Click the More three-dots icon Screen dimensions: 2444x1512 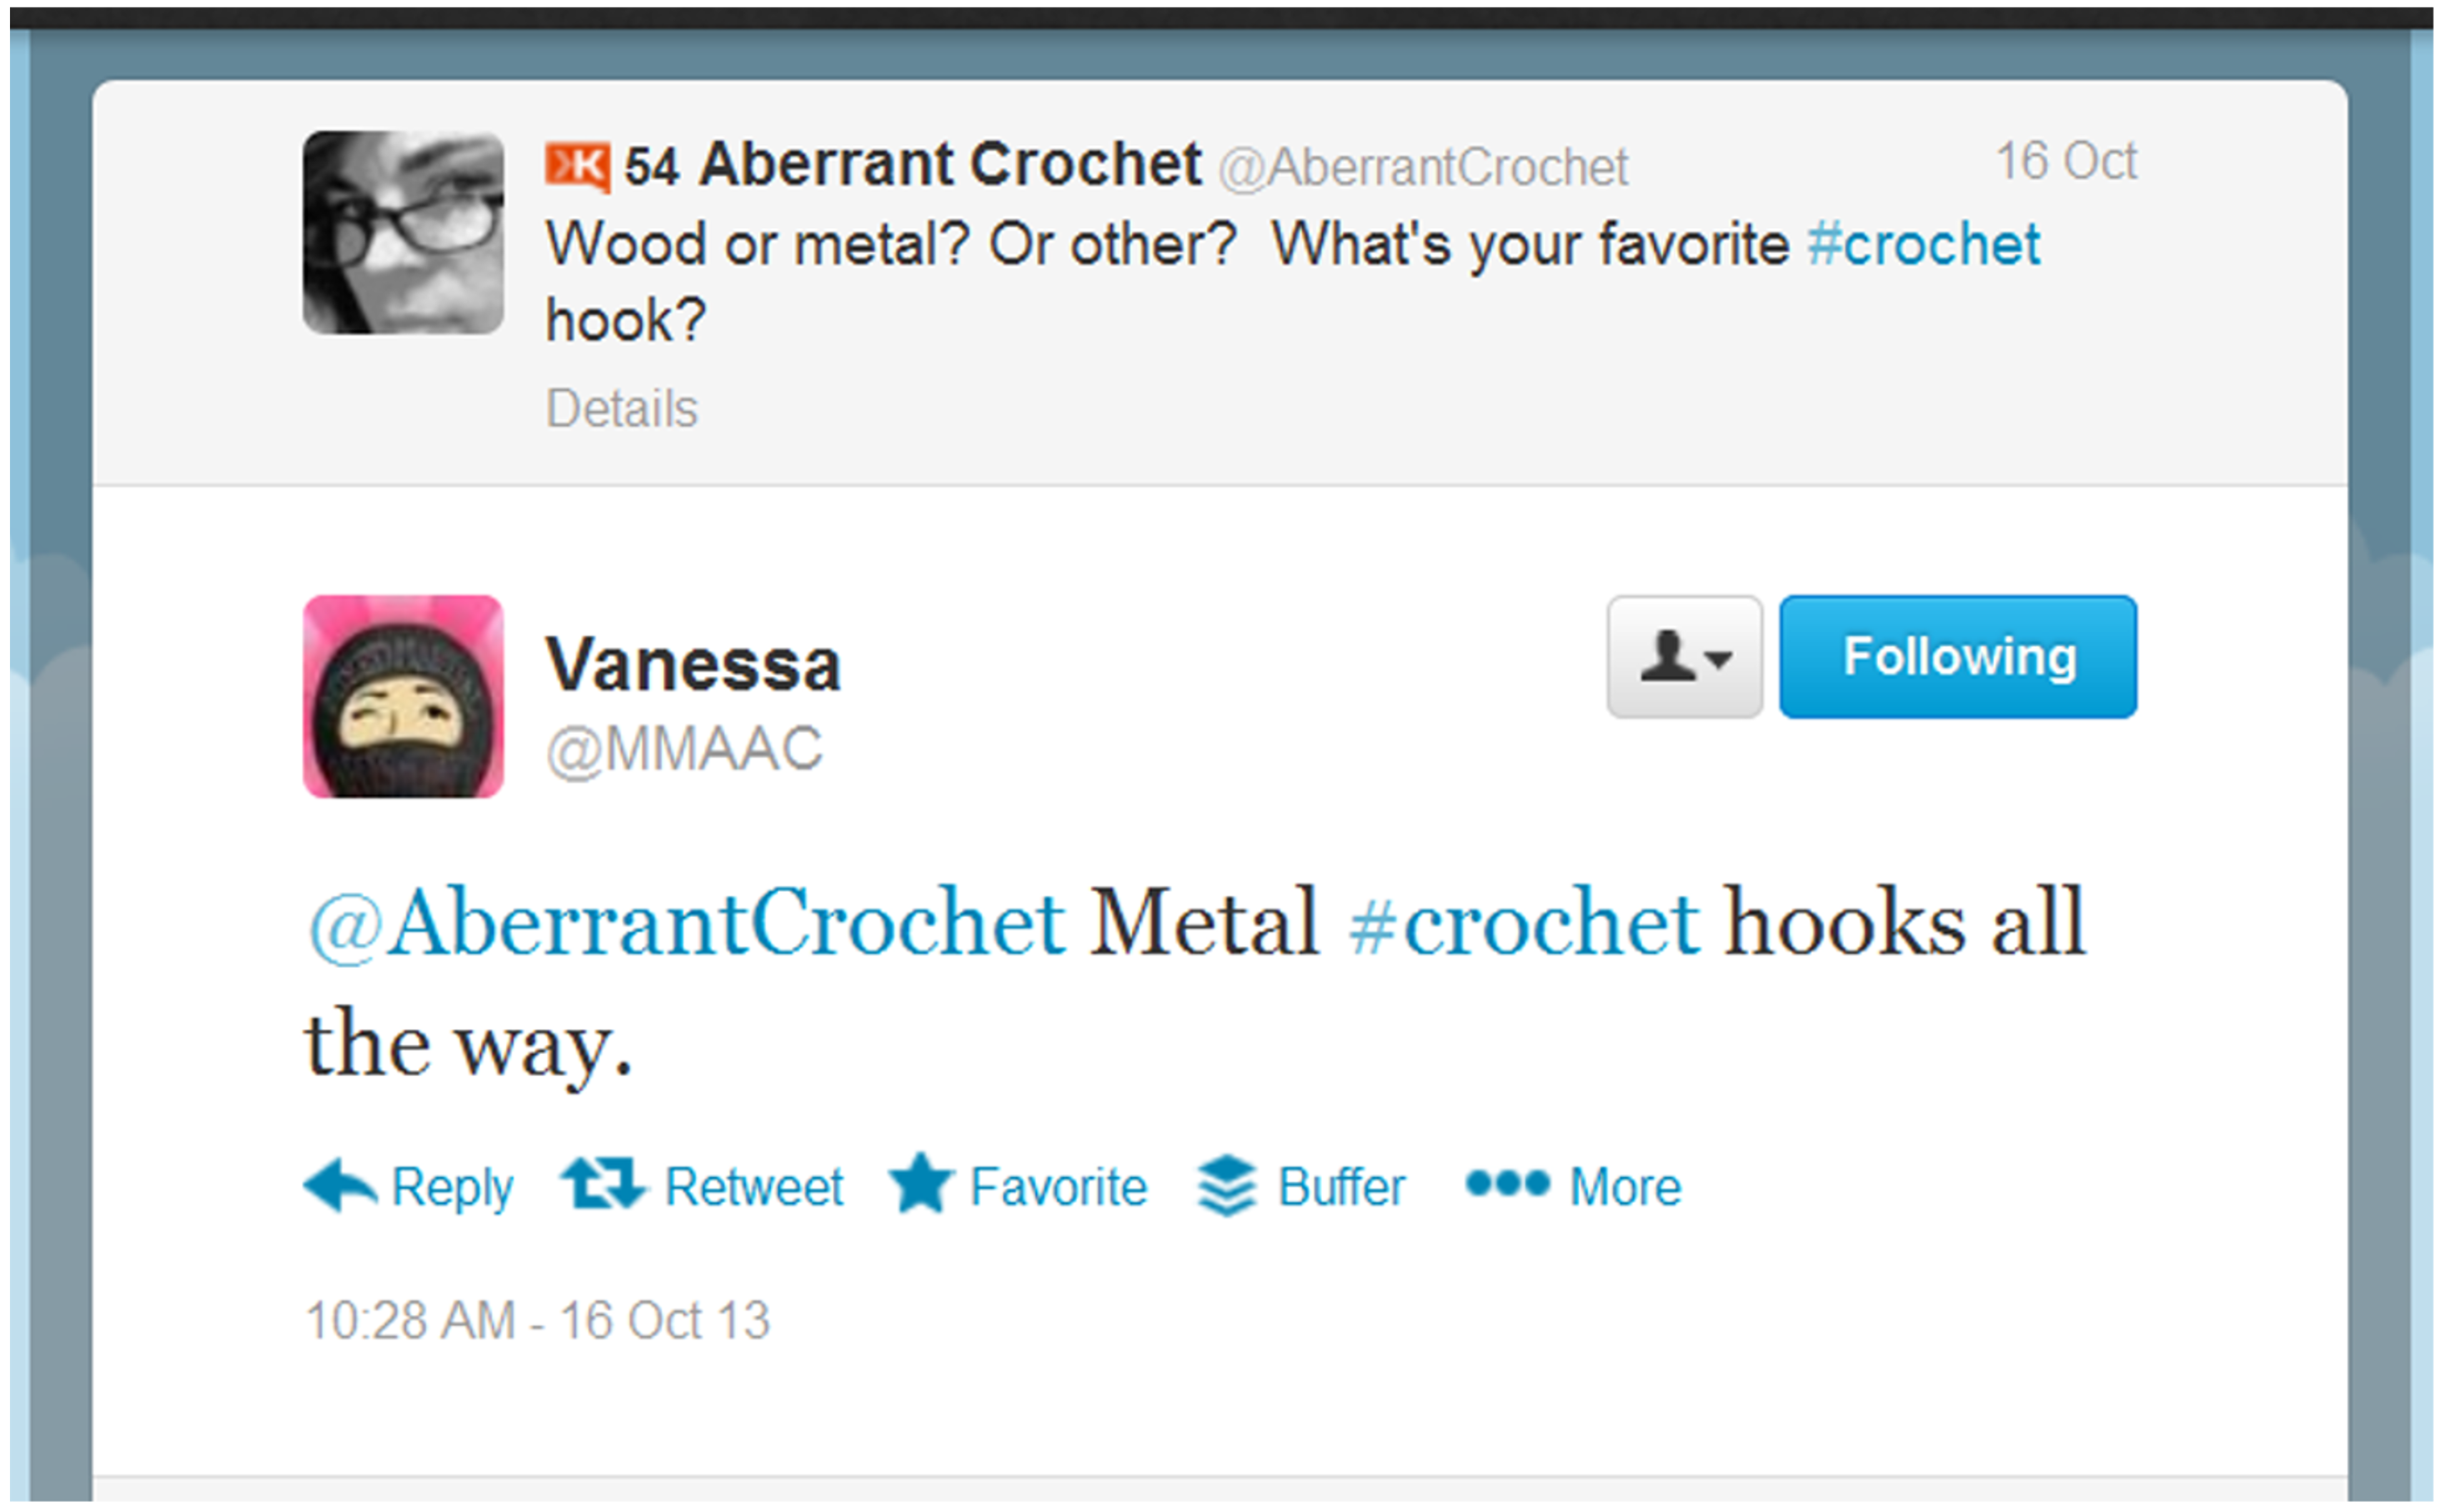click(x=1506, y=1184)
